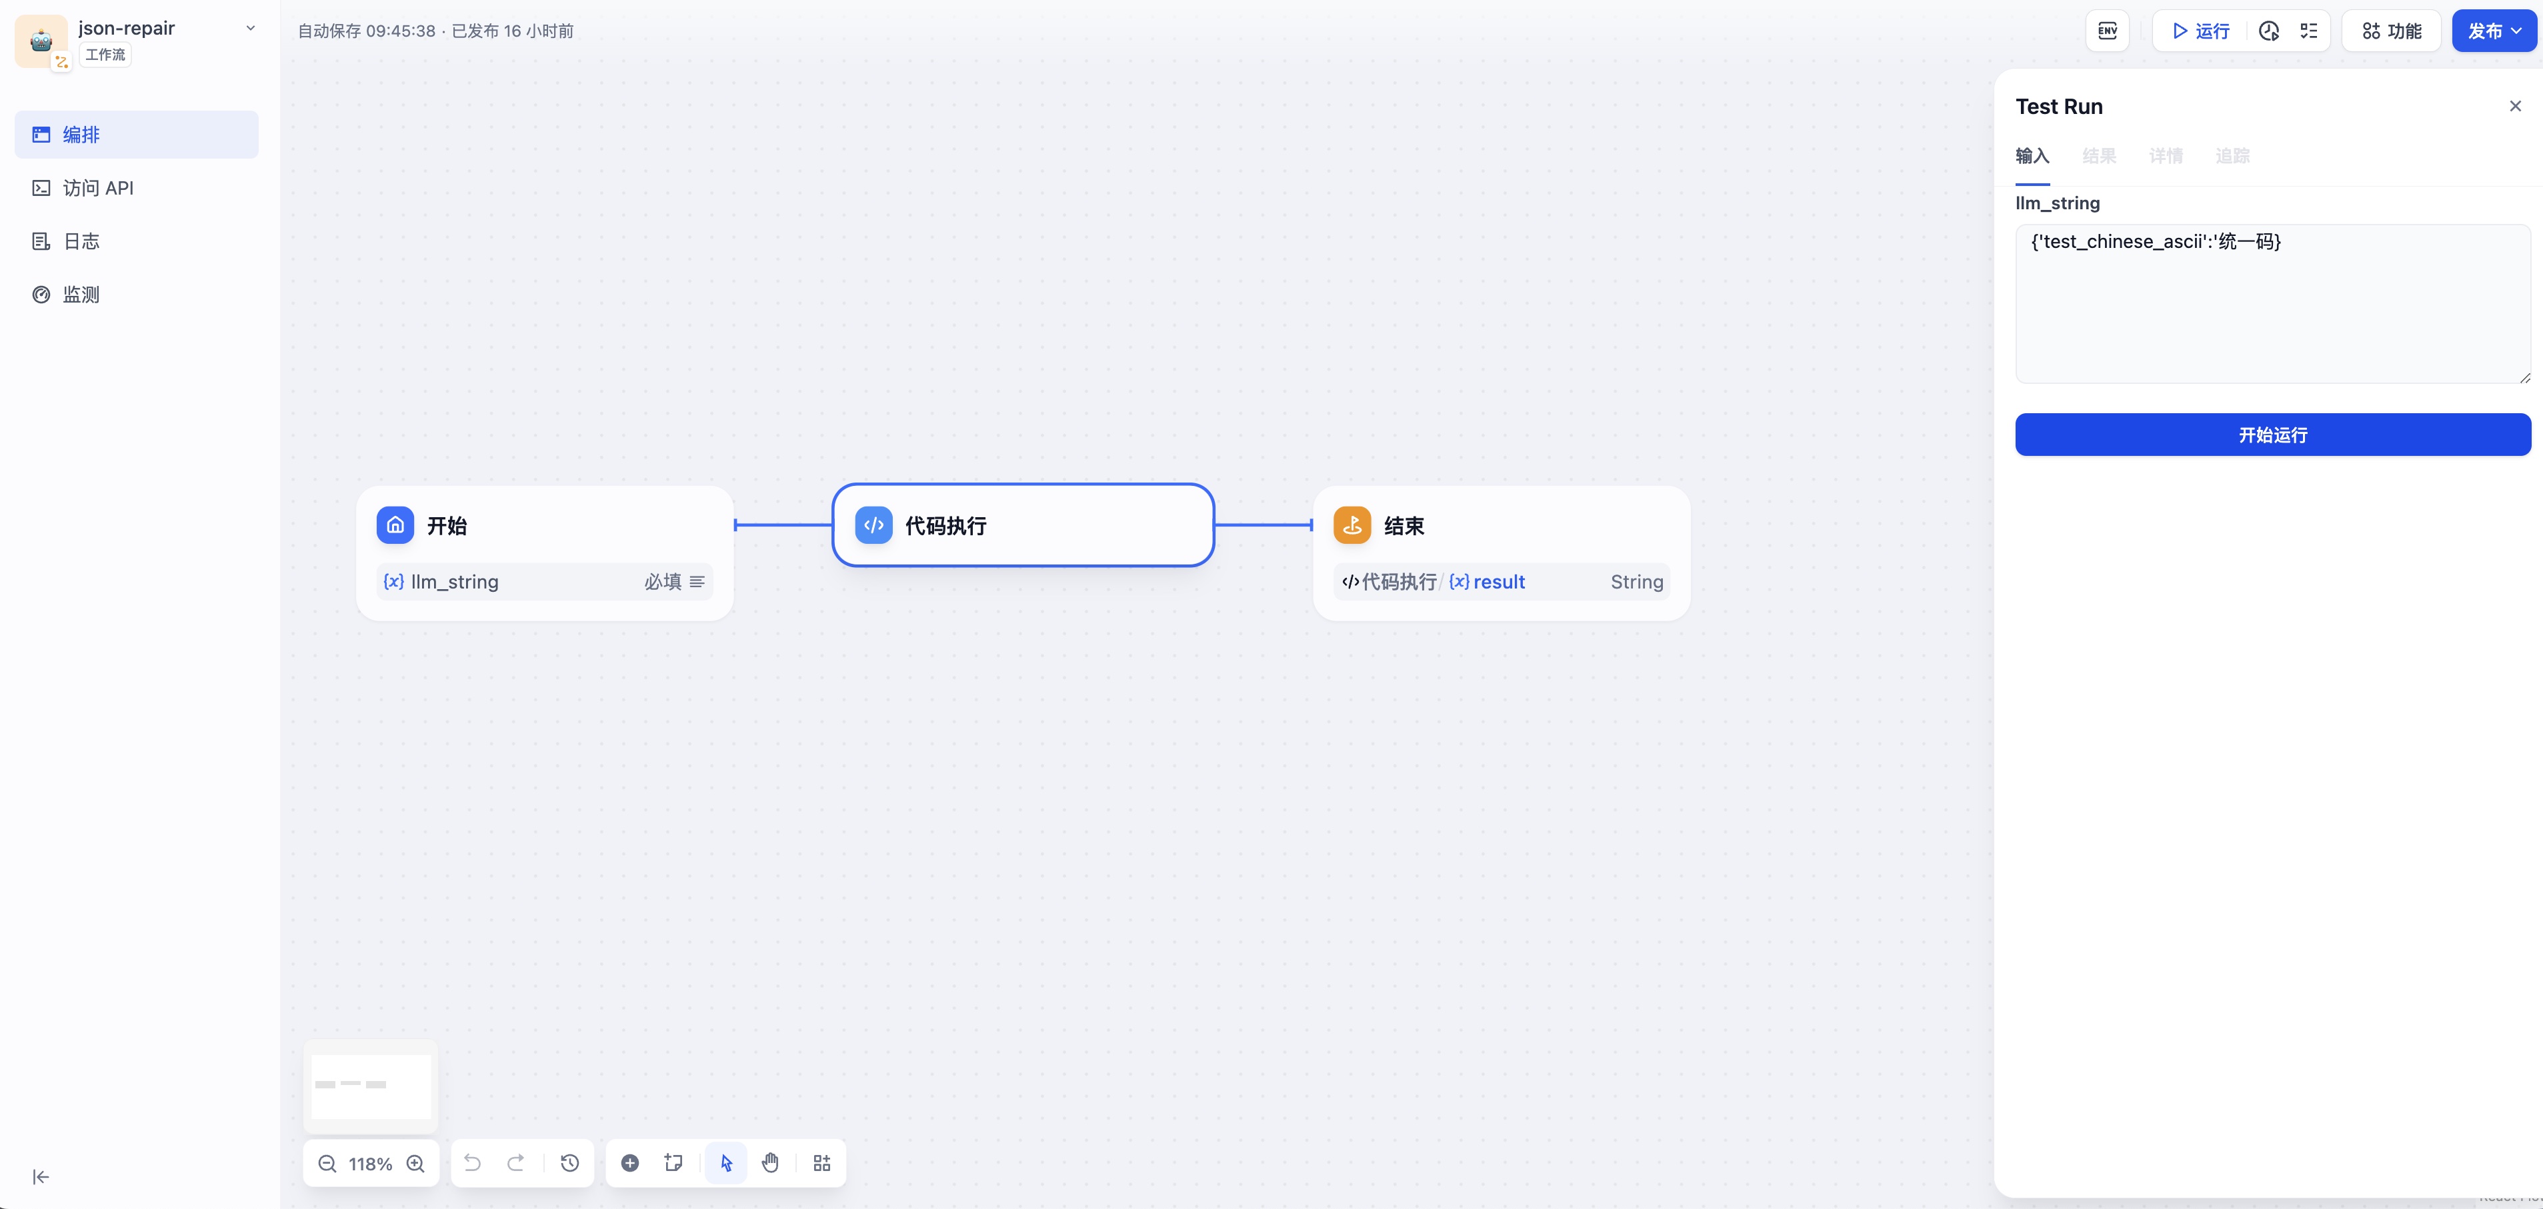Click into the llm_string text input
Image resolution: width=2543 pixels, height=1209 pixels.
click(2272, 303)
